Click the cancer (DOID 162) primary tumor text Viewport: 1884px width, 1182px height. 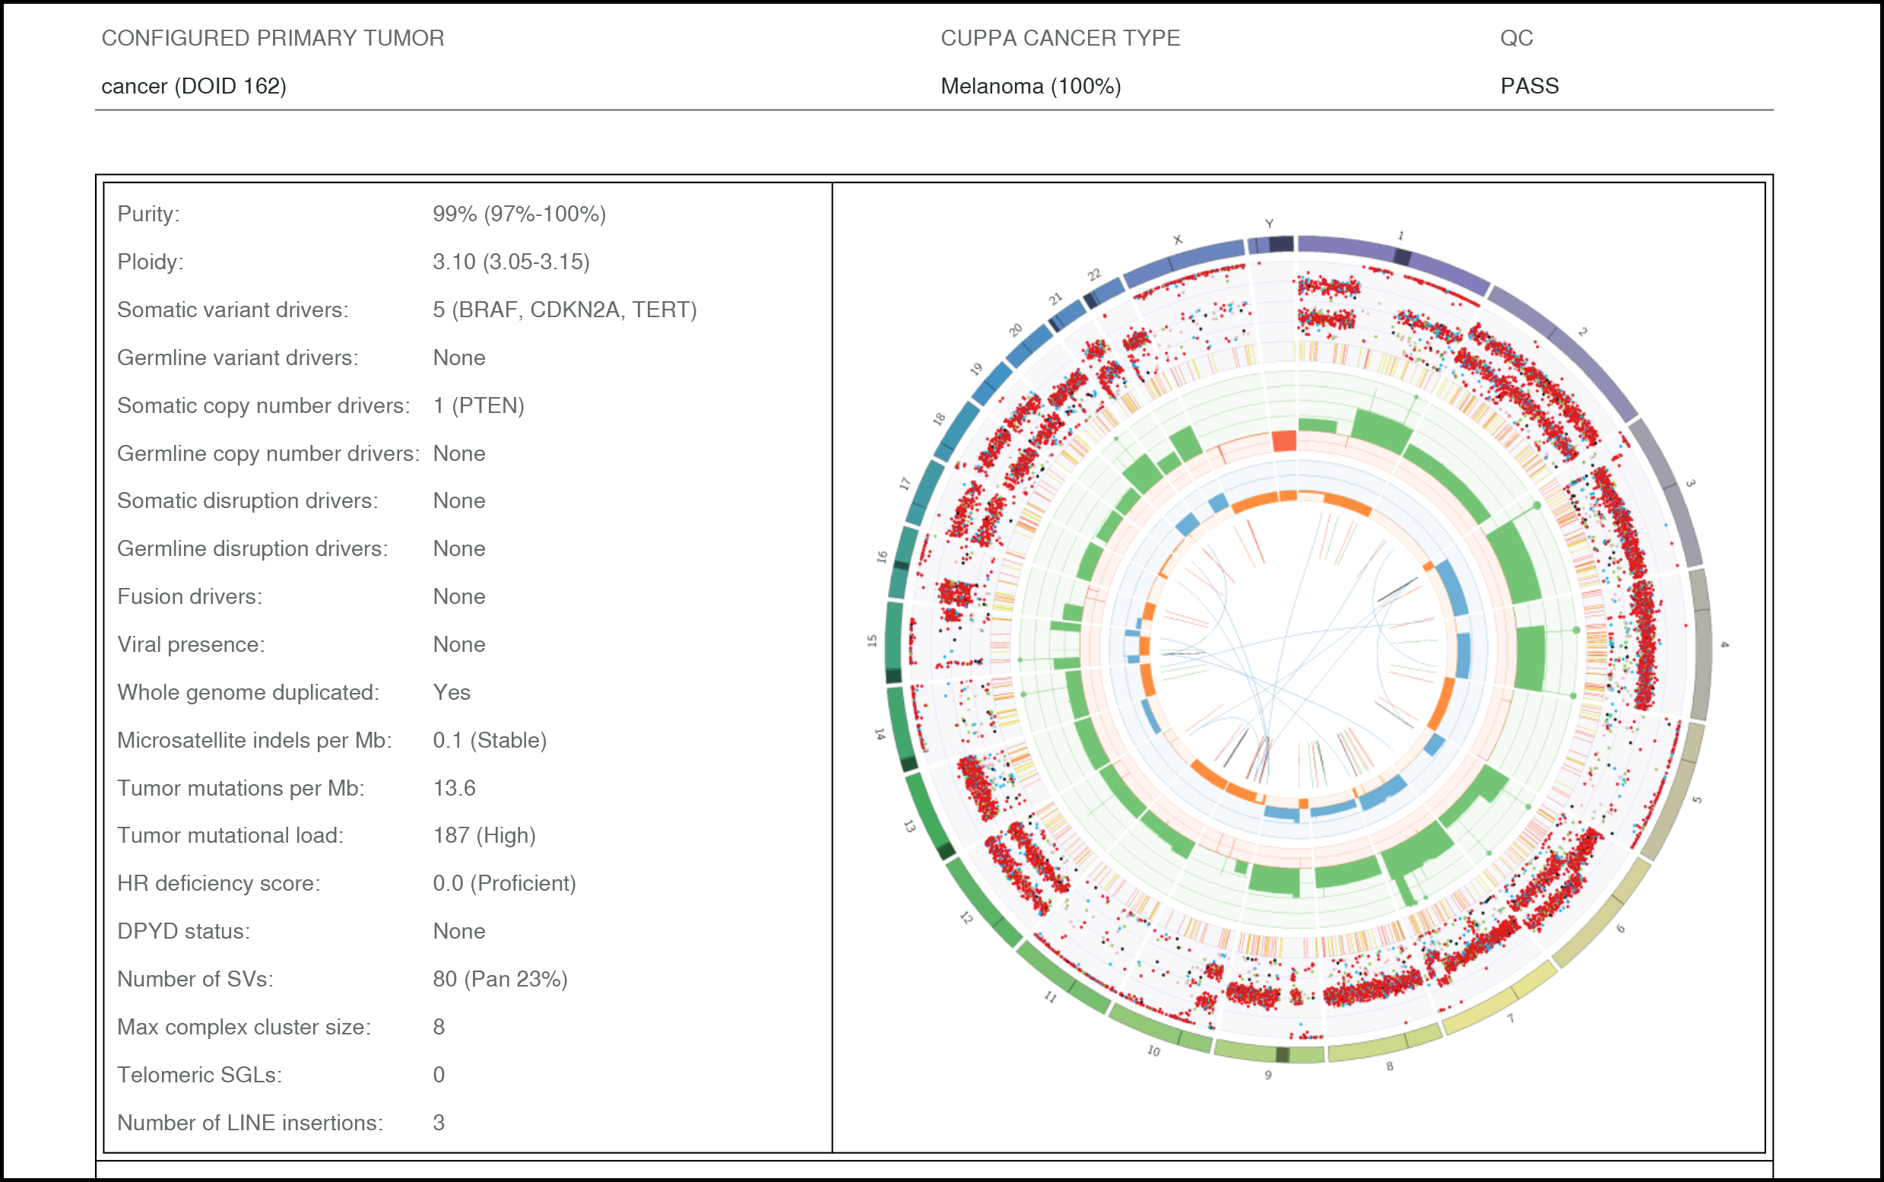coord(194,86)
